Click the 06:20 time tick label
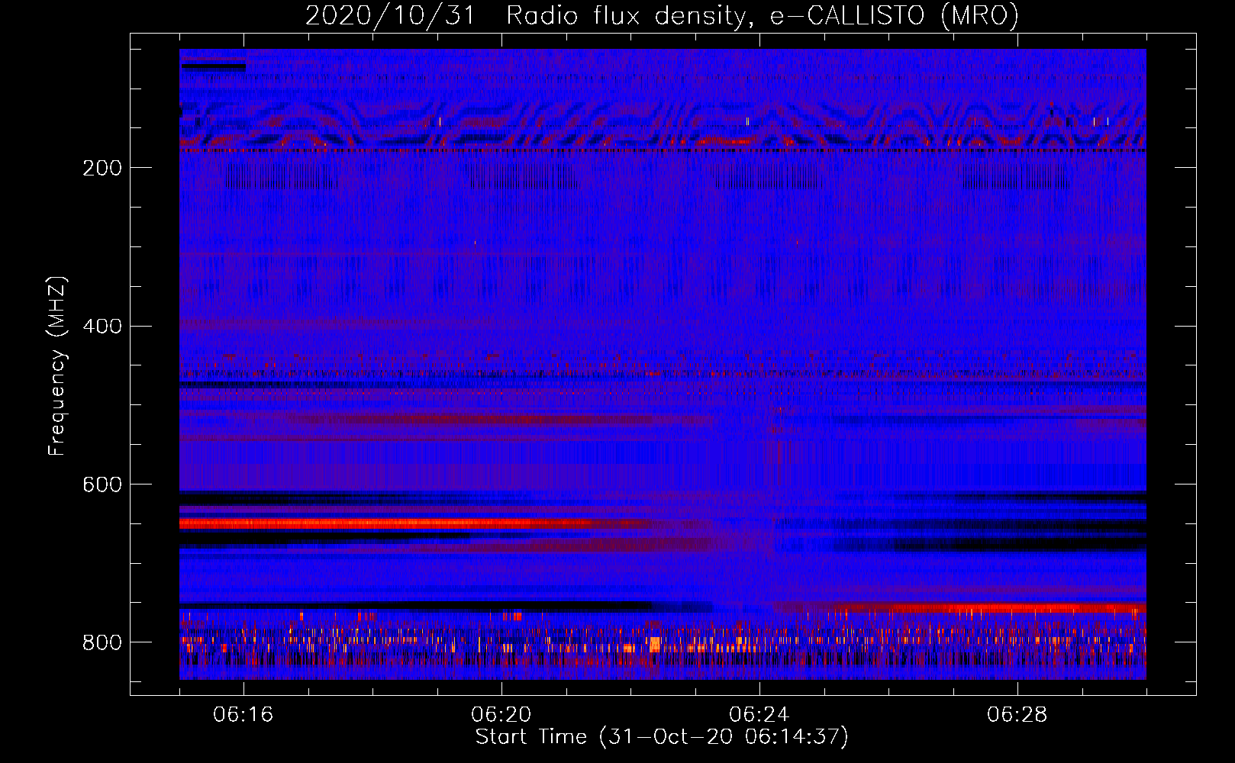The width and height of the screenshot is (1235, 763). (501, 715)
